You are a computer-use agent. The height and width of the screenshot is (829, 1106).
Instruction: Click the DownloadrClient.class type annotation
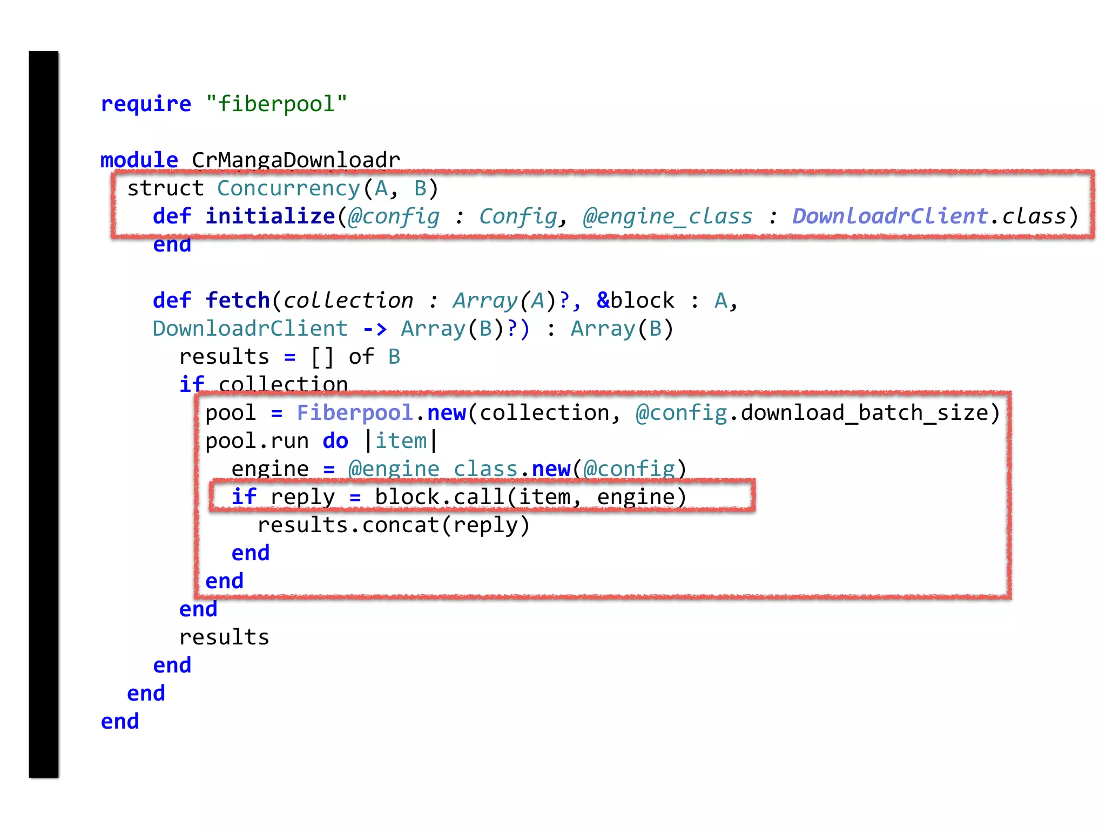(929, 216)
